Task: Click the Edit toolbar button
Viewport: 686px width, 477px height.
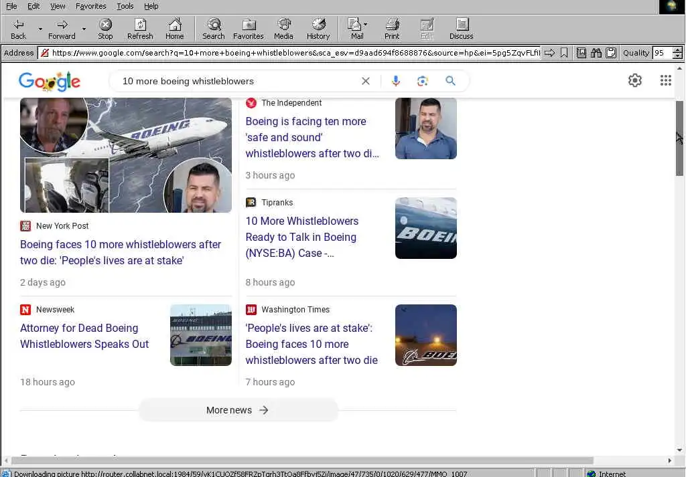Action: [427, 29]
